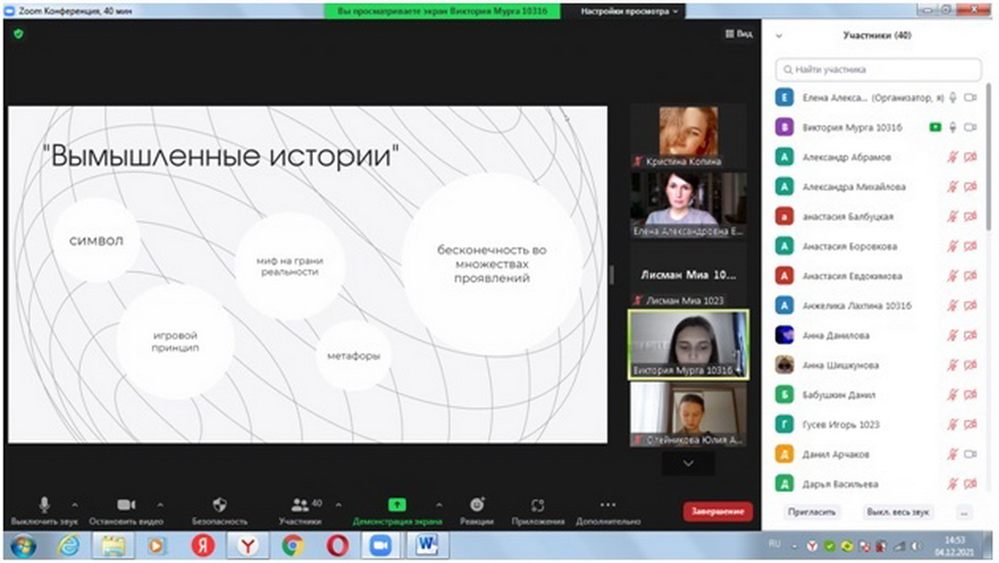
Task: Open the Реакции emoji button
Action: click(477, 511)
